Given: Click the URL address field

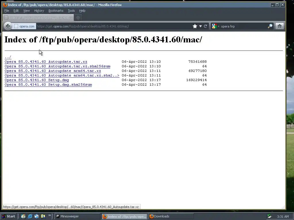Looking at the screenshot, I should click(113, 26).
